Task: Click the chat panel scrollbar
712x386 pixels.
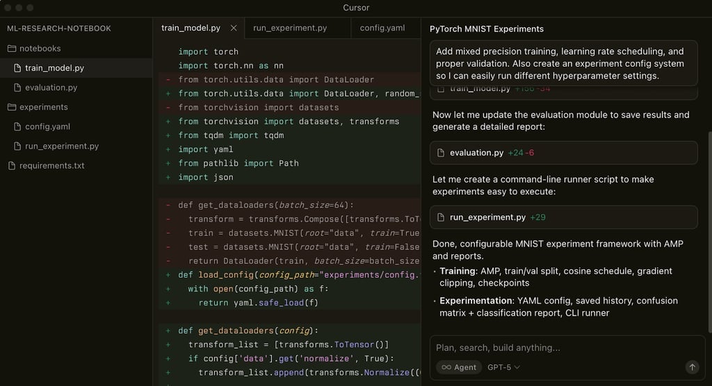Action: (710, 231)
